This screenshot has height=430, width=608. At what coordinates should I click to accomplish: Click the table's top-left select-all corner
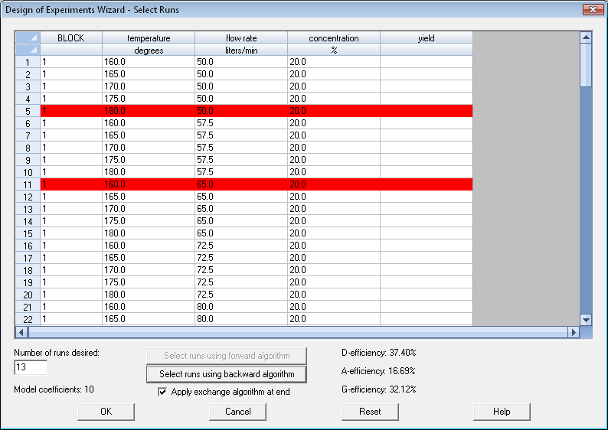pos(28,37)
